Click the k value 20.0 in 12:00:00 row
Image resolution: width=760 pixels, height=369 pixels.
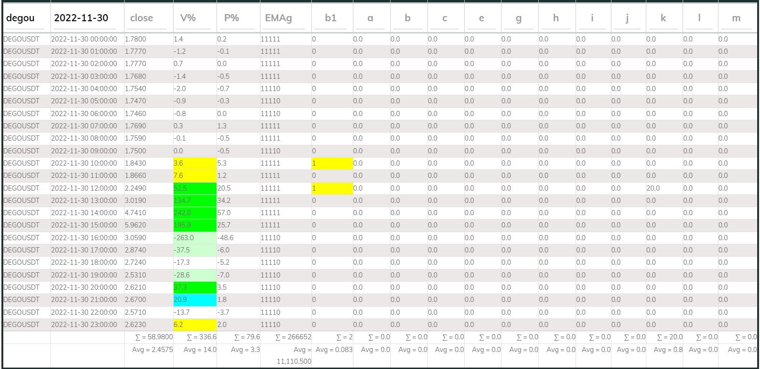click(653, 188)
